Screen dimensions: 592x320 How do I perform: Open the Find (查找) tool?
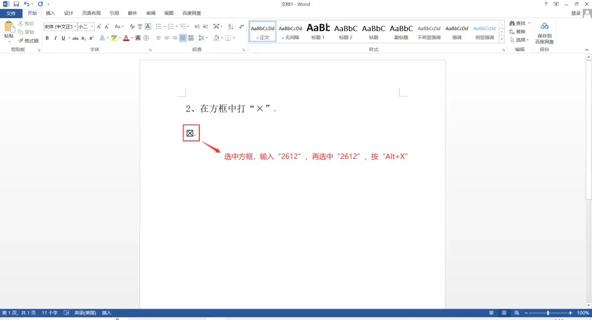[518, 23]
